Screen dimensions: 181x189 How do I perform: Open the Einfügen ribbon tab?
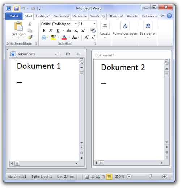pyautogui.click(x=43, y=16)
